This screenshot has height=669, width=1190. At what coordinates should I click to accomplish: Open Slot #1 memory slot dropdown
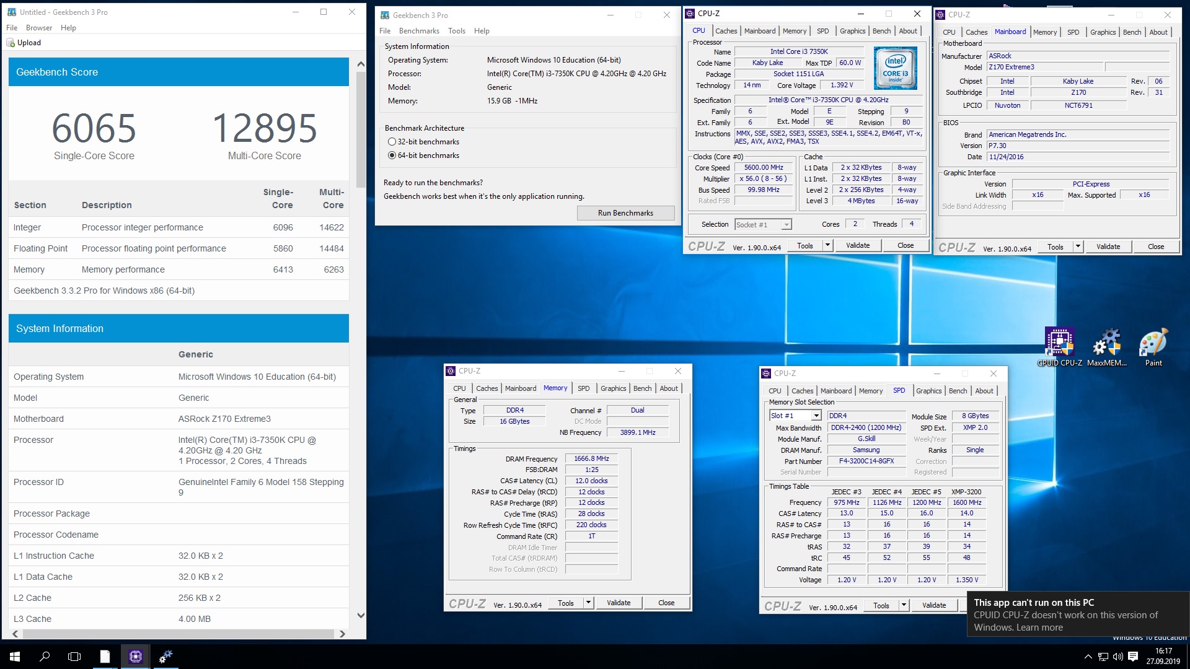coord(816,416)
